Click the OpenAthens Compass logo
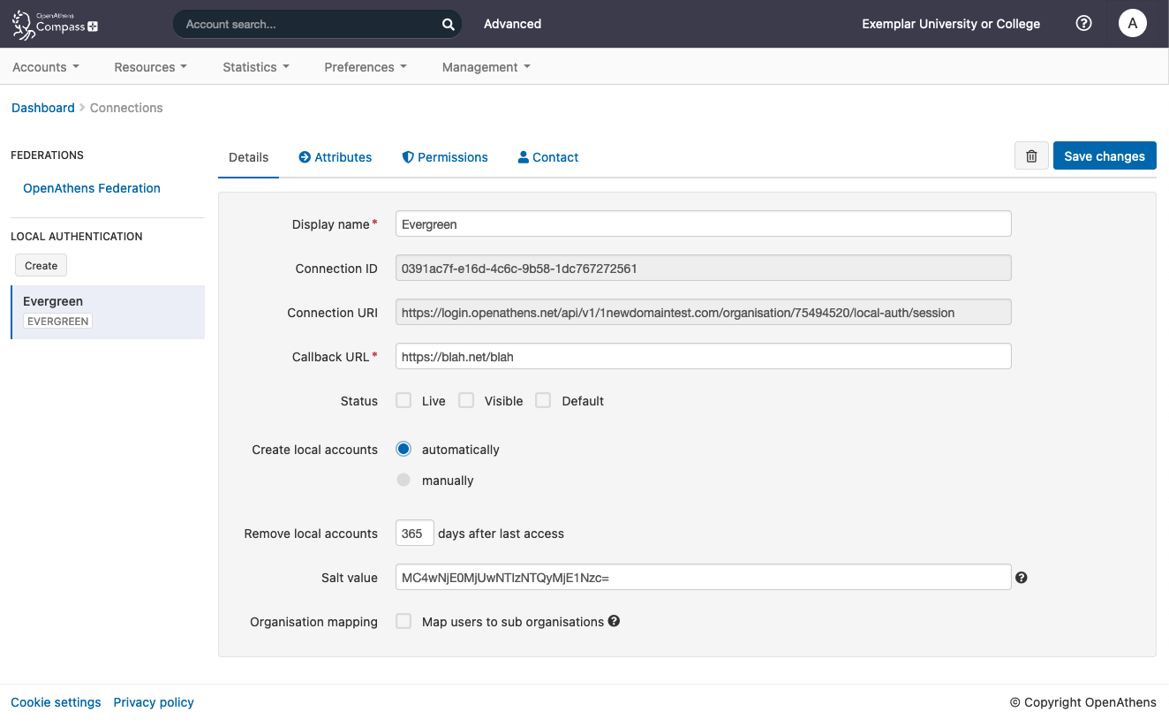 point(53,24)
